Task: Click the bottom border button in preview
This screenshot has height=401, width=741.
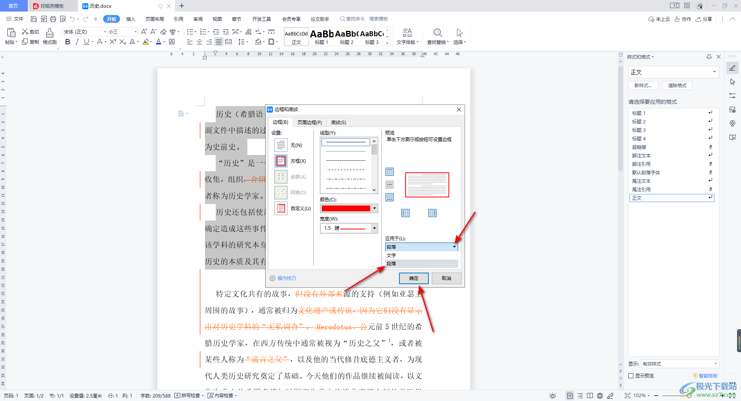Action: pos(390,197)
